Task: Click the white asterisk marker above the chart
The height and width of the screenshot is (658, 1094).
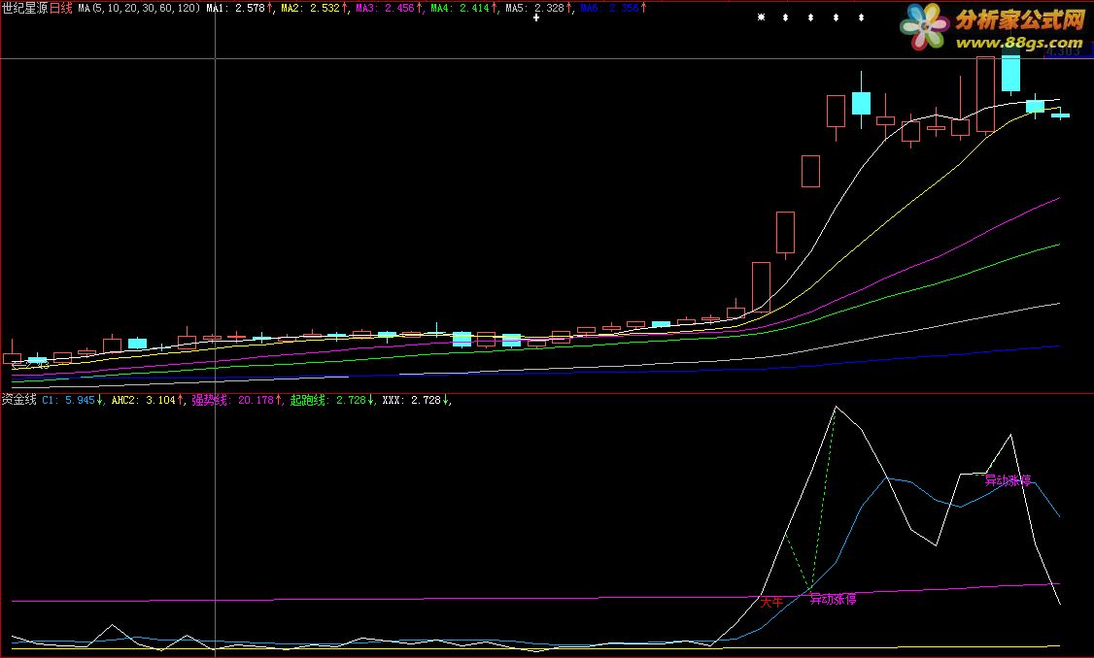Action: [x=761, y=16]
